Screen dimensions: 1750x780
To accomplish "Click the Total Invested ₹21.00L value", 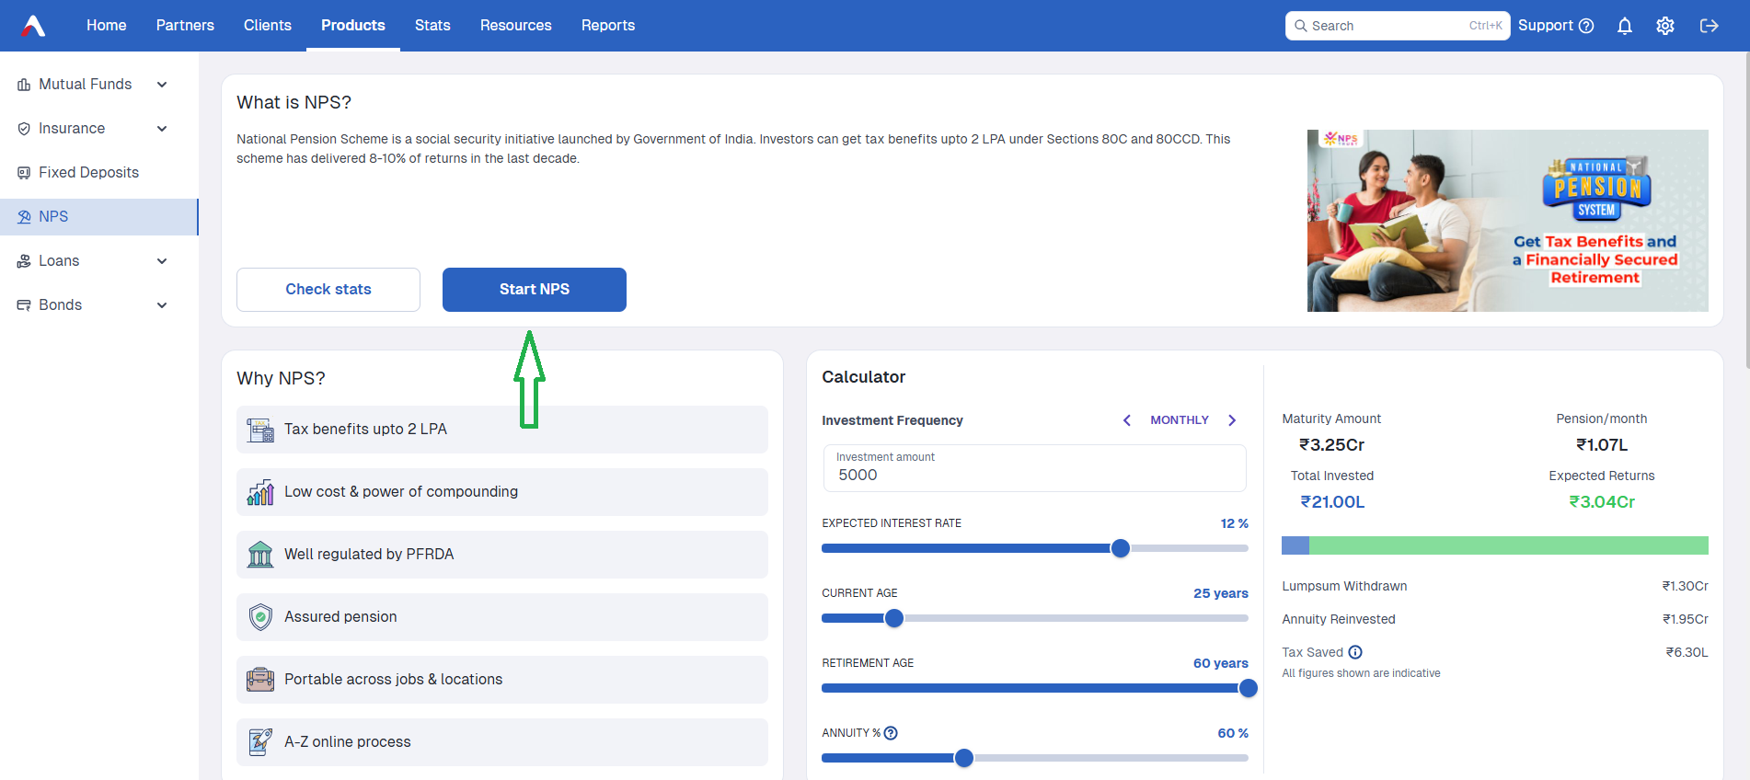I will pos(1332,502).
